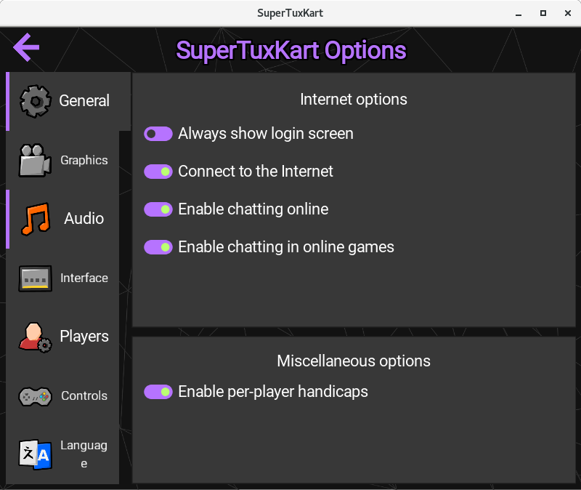Disable chatting in online games
The image size is (581, 490).
pos(158,247)
